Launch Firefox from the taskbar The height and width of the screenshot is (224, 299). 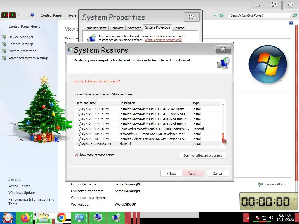[x=25, y=218]
